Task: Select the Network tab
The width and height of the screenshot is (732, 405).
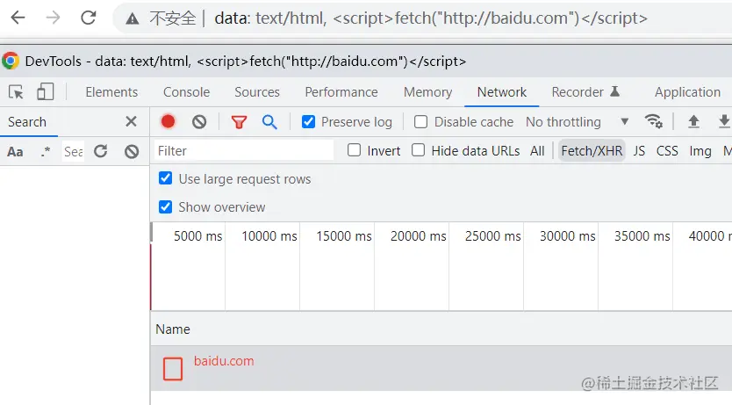Action: coord(502,92)
